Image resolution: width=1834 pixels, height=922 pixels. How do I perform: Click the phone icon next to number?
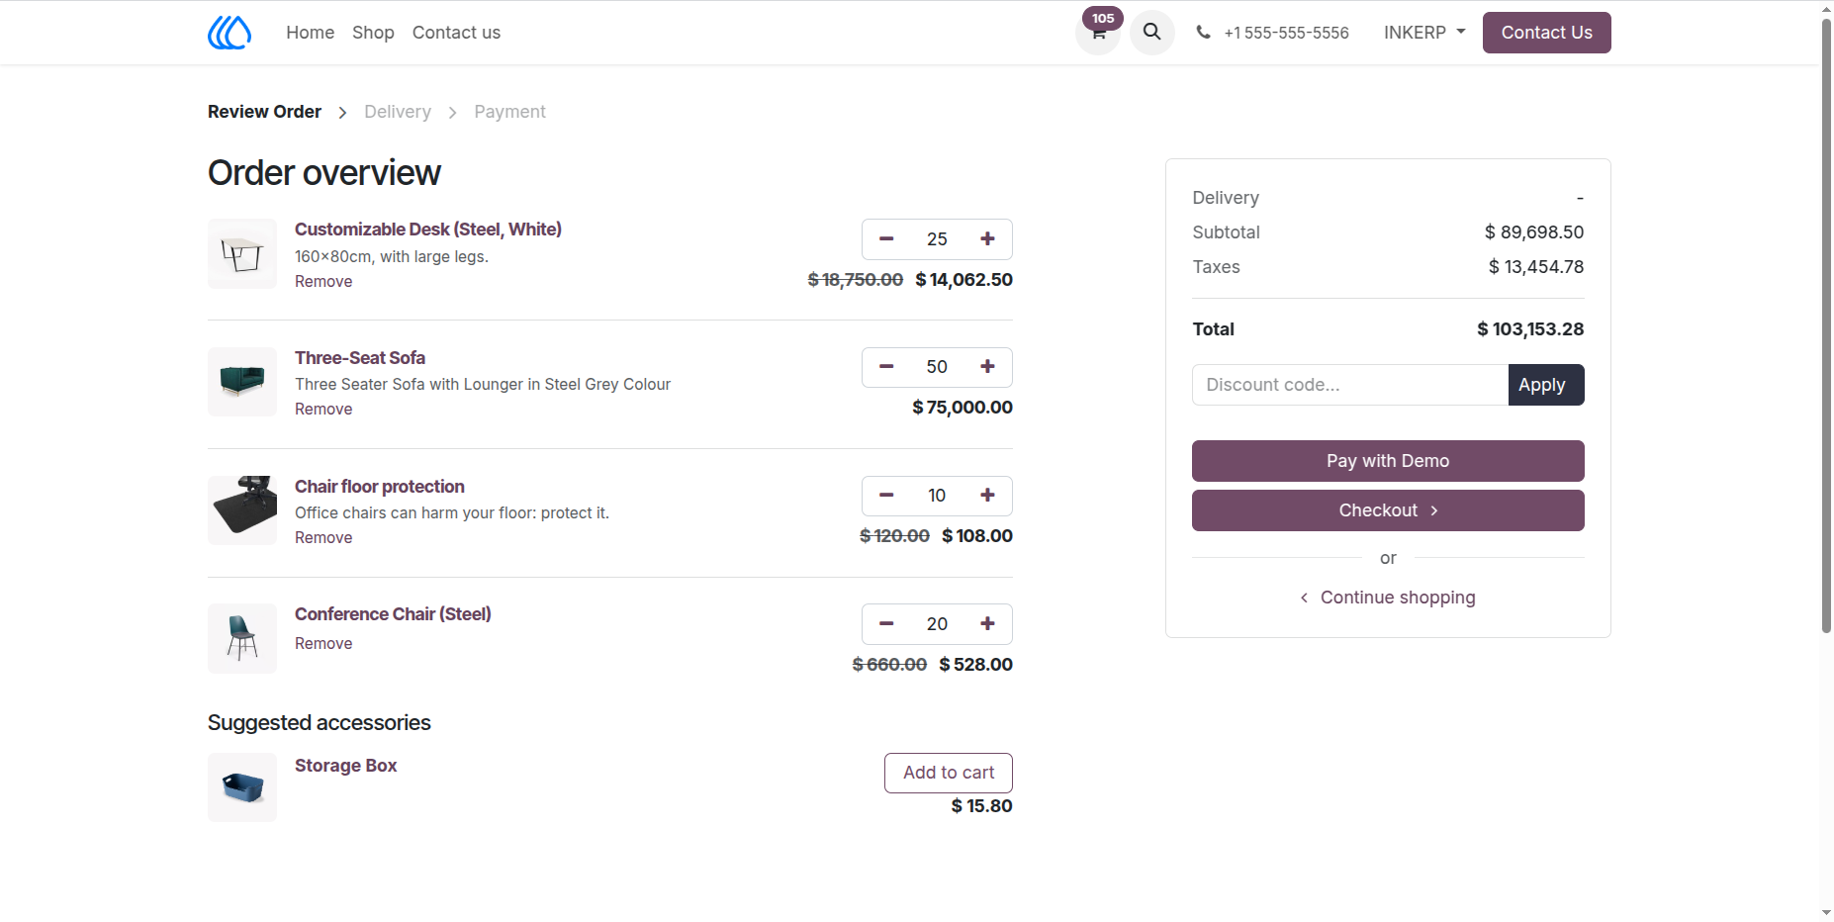pos(1203,32)
